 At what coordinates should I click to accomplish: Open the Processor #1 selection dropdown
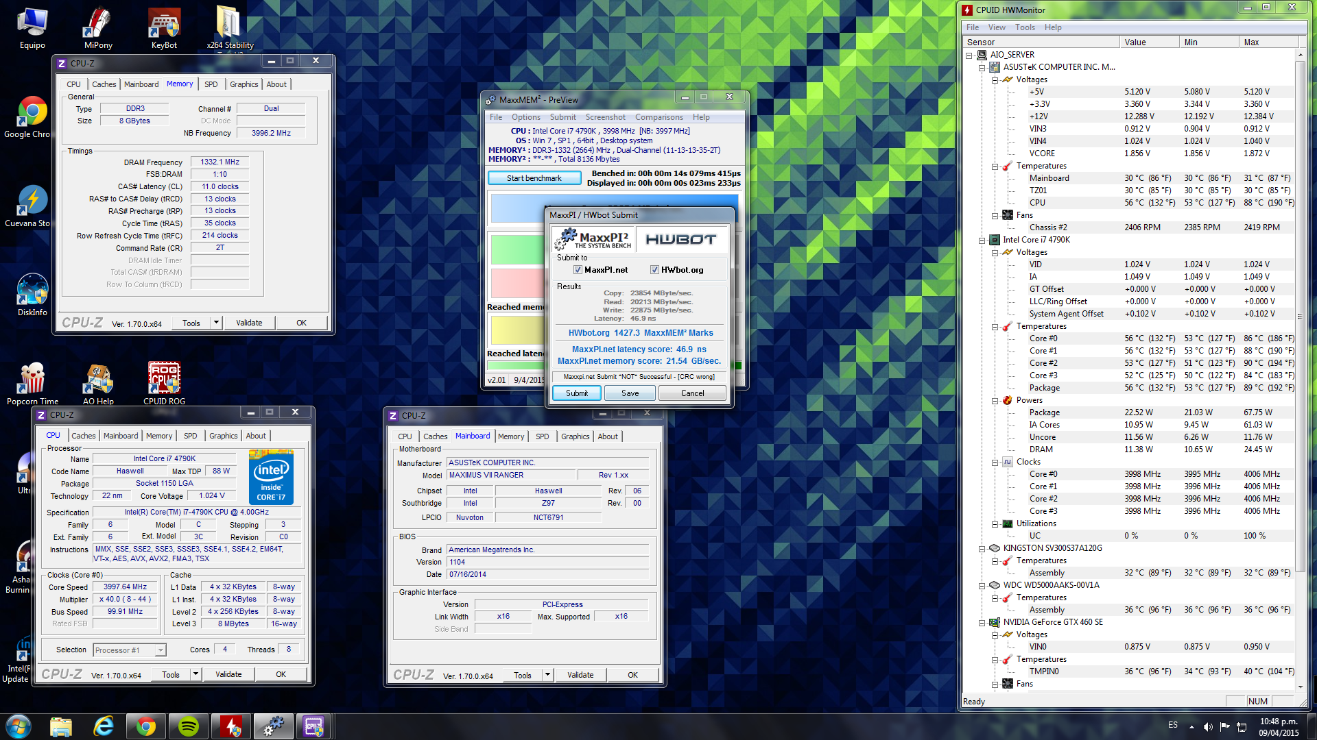point(161,650)
